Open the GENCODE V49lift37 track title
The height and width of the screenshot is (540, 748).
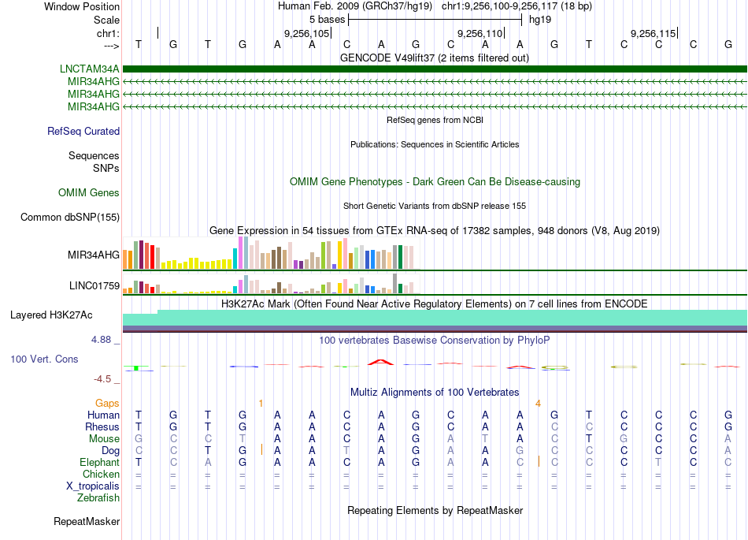[x=435, y=58]
